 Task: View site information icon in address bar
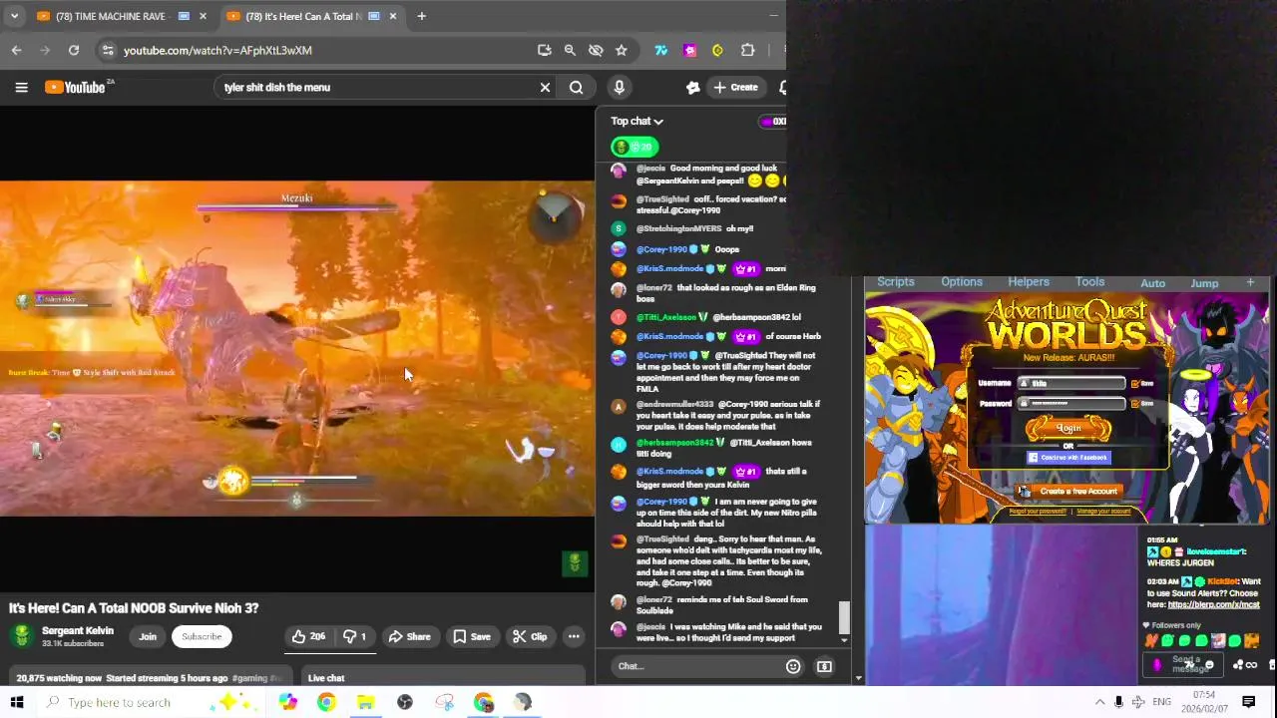tap(107, 50)
